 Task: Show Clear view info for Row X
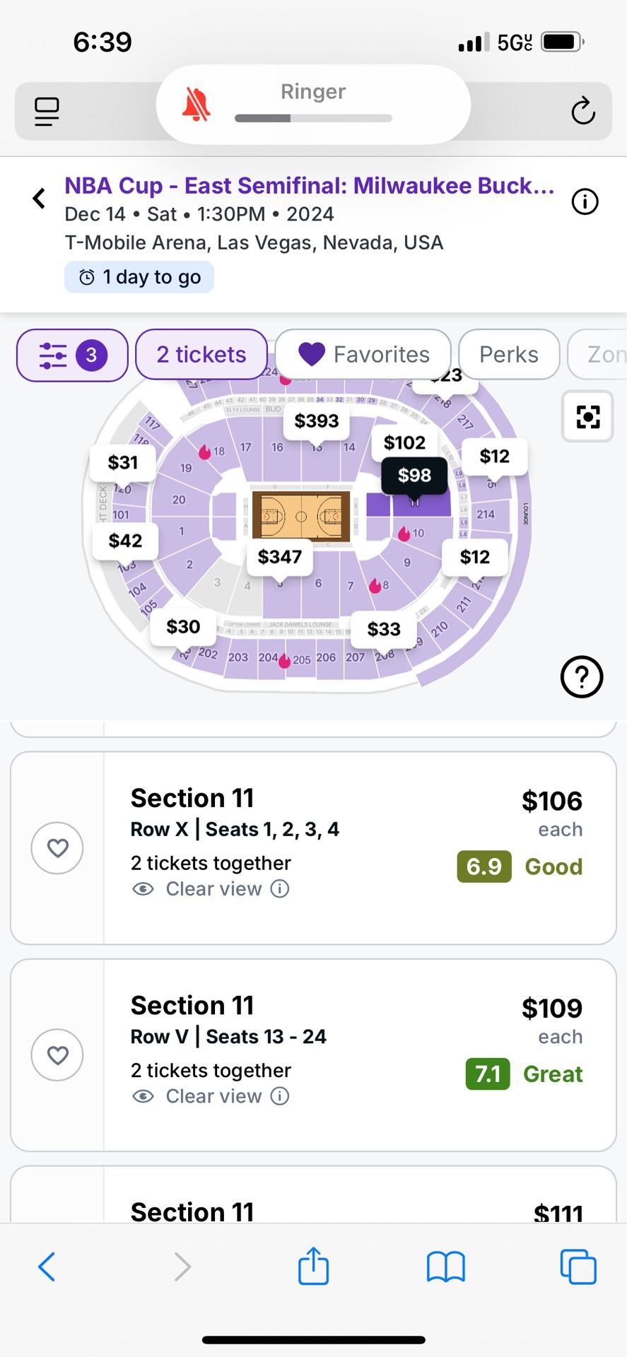pos(280,889)
